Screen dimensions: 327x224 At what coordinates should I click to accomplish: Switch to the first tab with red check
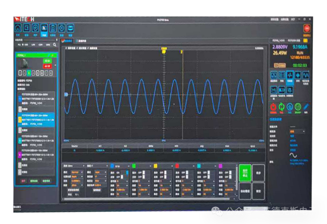[67, 41]
